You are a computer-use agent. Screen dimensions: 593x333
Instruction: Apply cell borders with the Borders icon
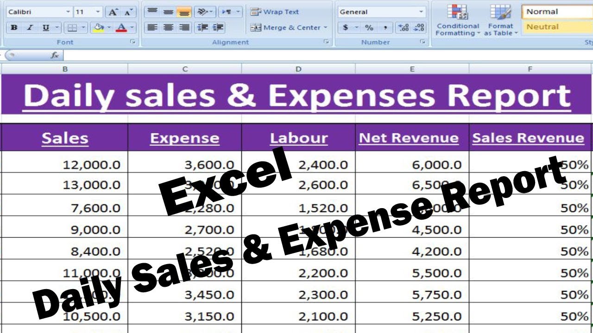pyautogui.click(x=72, y=28)
